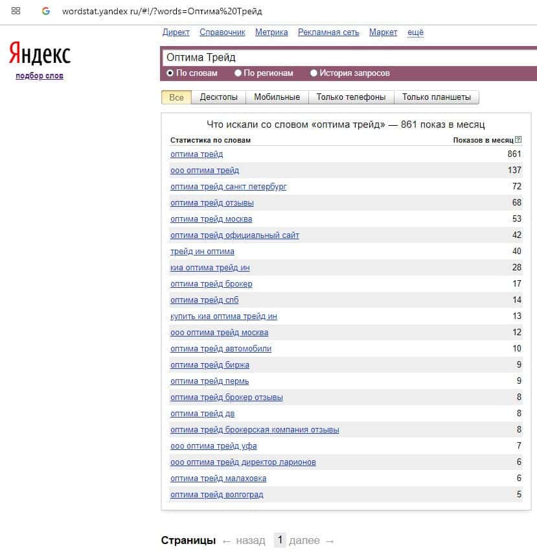Open the Директ link
537x555 pixels.
176,32
